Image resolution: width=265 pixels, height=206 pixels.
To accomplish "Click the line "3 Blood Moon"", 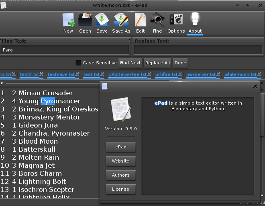I will tap(35, 141).
